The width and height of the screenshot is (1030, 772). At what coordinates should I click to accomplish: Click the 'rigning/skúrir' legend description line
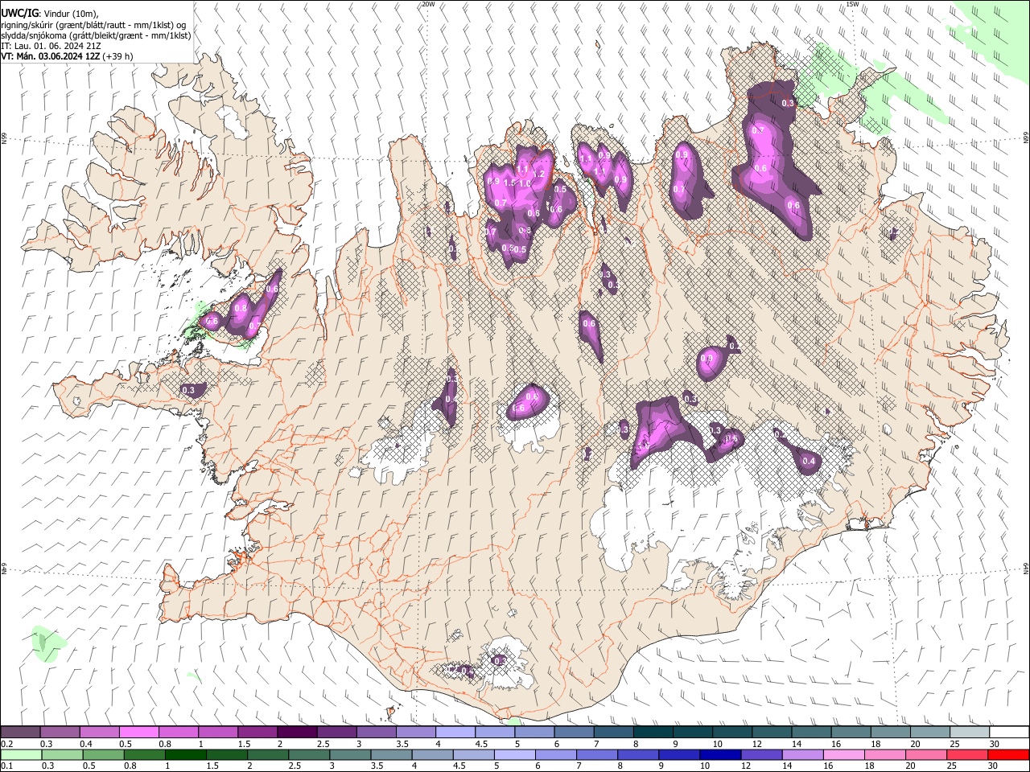point(93,24)
